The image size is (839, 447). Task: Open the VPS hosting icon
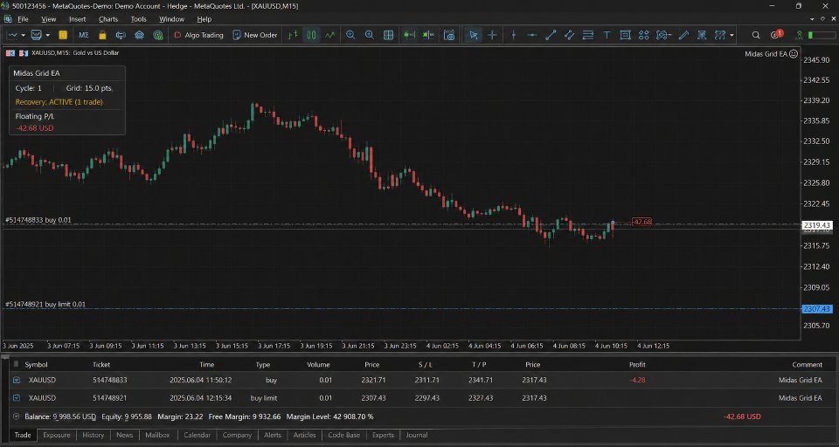point(139,35)
